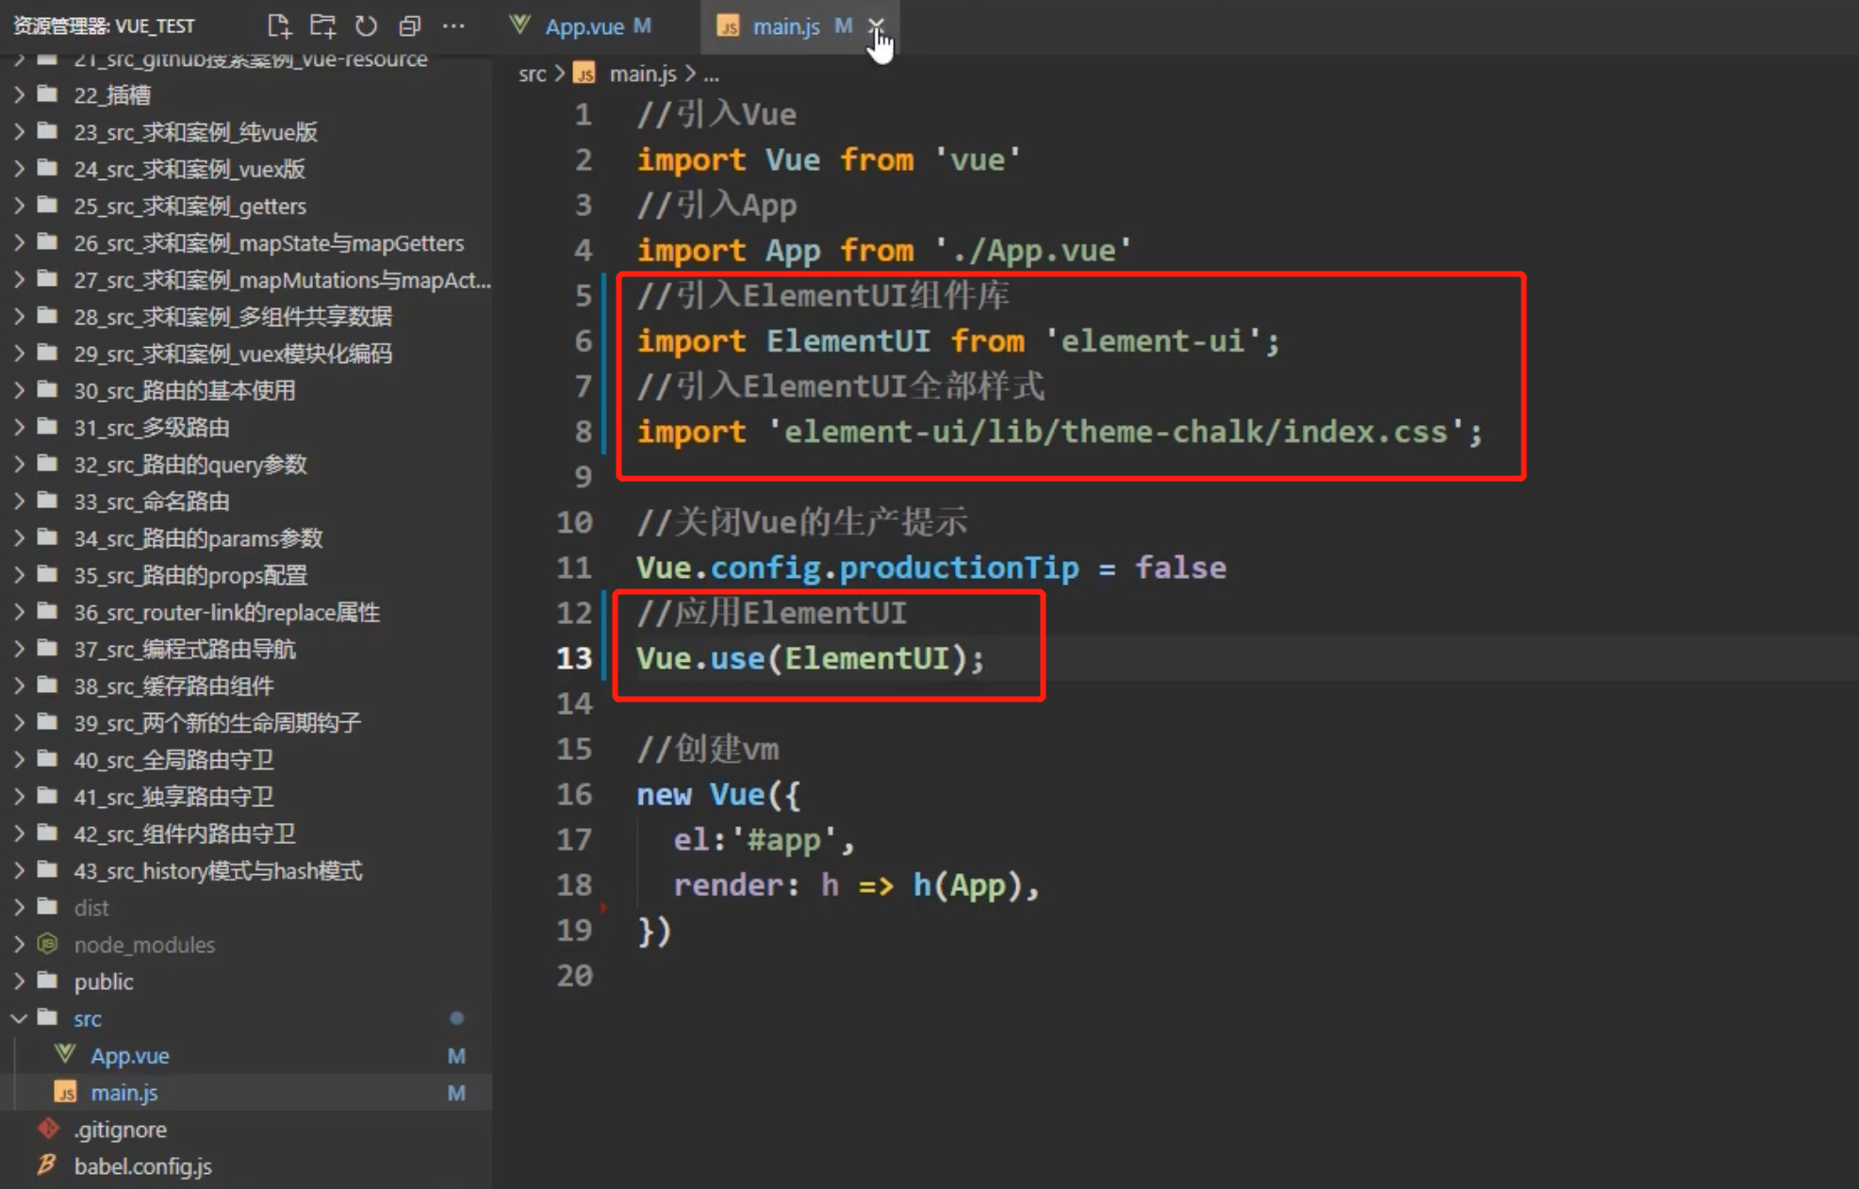Screen dimensions: 1859x1189
Task: Select the 36_src_router-link的replace属性 folder
Action: coord(246,612)
